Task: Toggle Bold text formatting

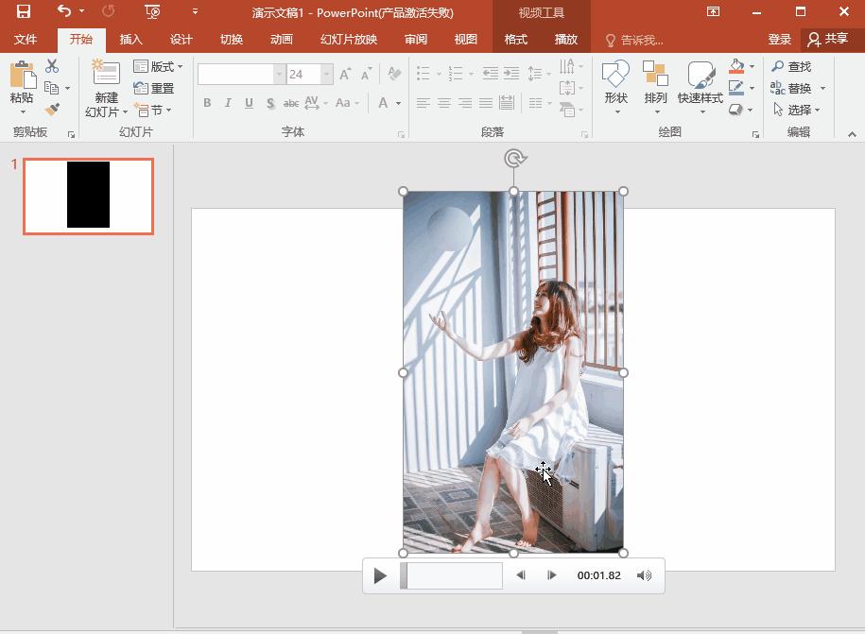Action: pyautogui.click(x=207, y=103)
